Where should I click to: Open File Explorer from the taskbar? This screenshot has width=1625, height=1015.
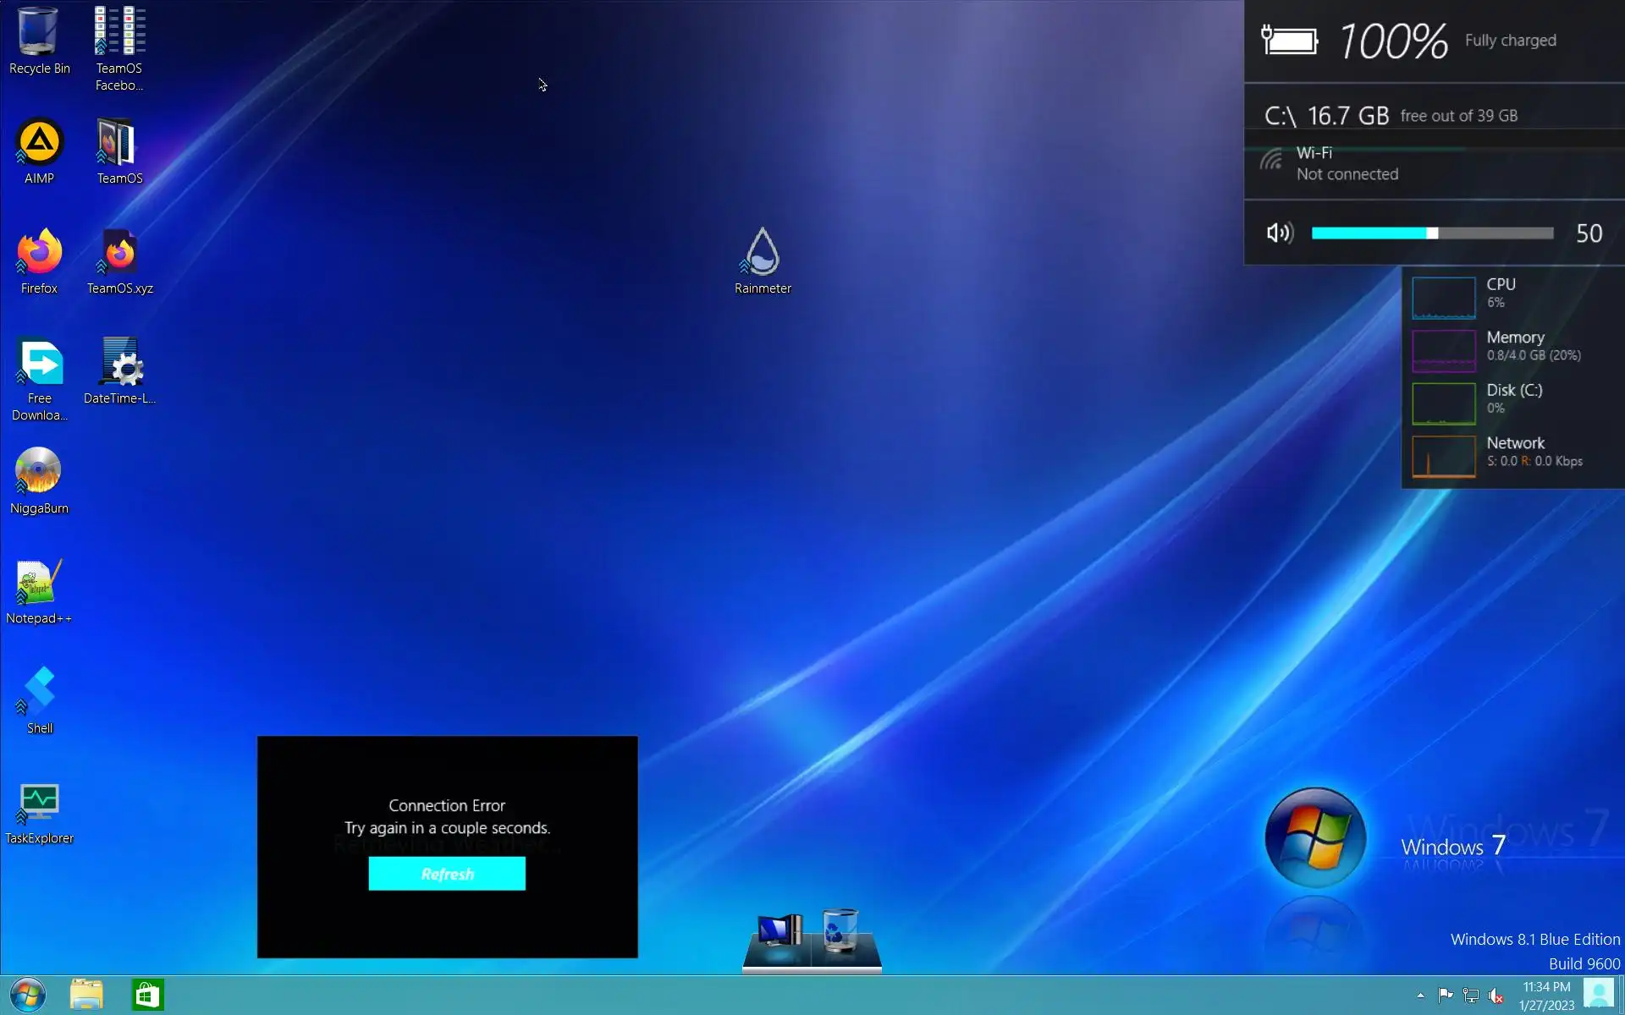(86, 996)
